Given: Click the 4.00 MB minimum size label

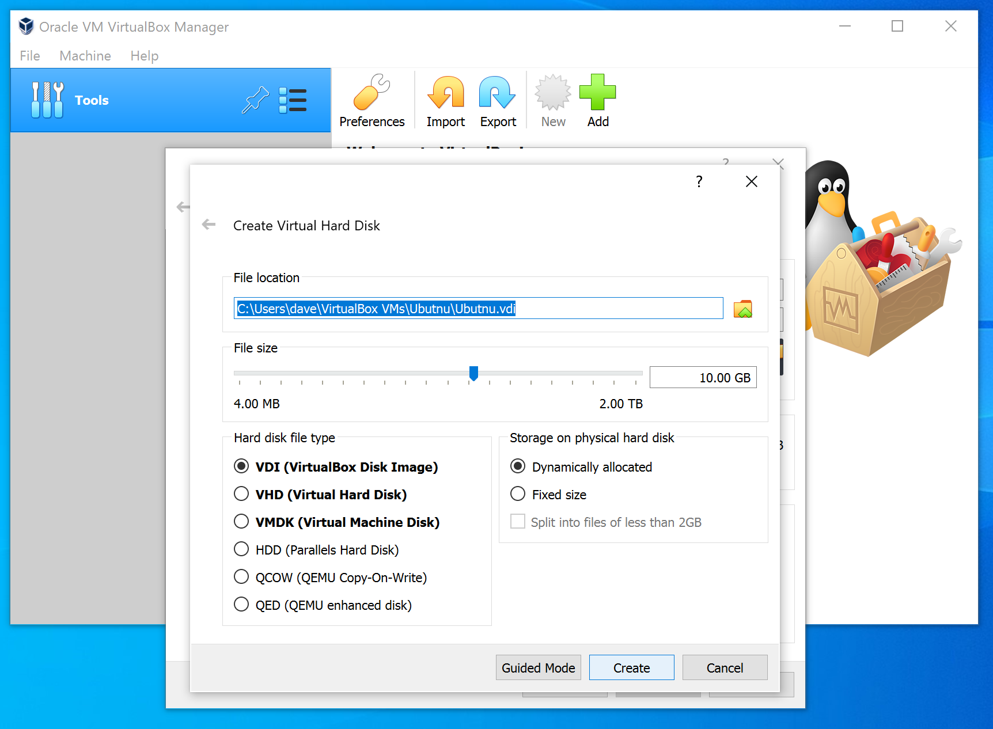Looking at the screenshot, I should click(257, 404).
